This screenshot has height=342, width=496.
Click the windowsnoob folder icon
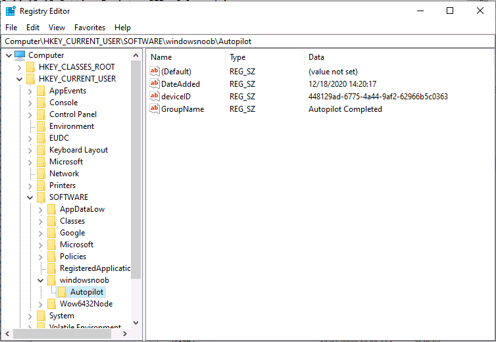51,280
